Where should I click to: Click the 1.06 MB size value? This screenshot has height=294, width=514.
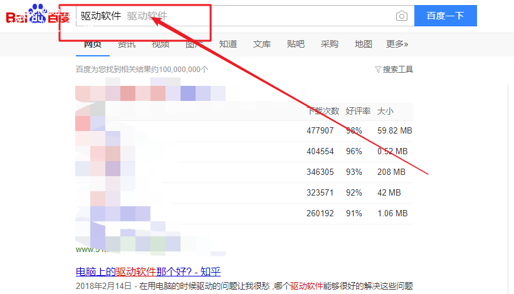click(x=392, y=213)
